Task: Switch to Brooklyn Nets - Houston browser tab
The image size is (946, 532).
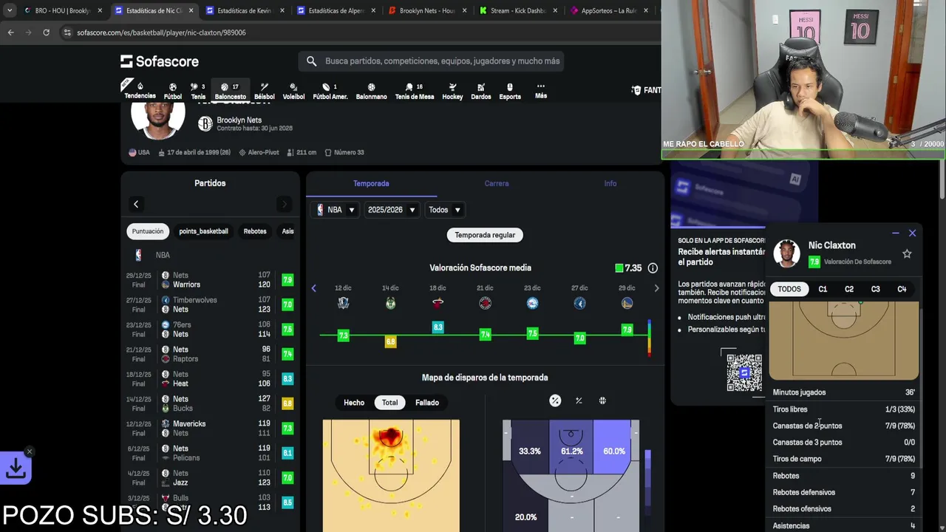Action: [426, 11]
